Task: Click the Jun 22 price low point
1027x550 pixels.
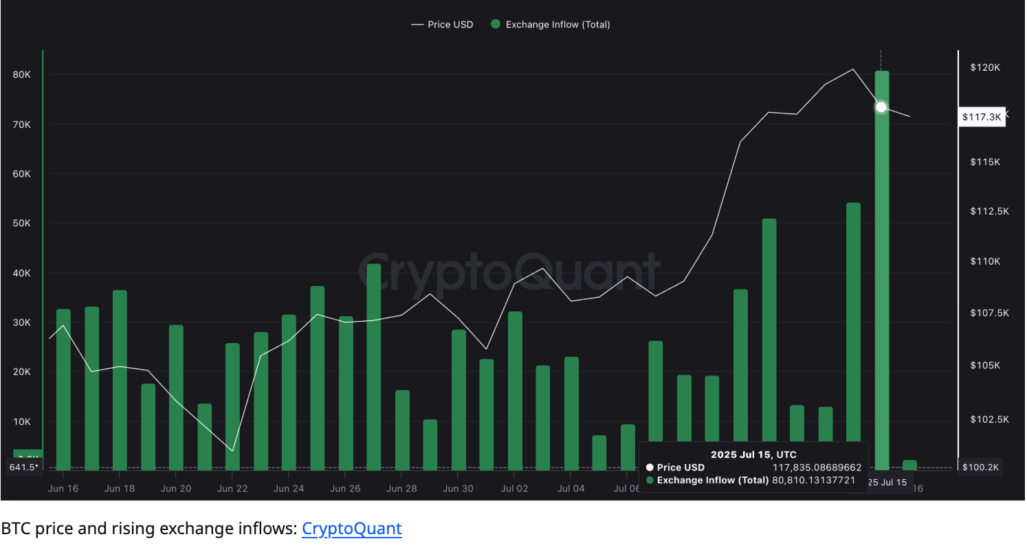Action: click(232, 451)
